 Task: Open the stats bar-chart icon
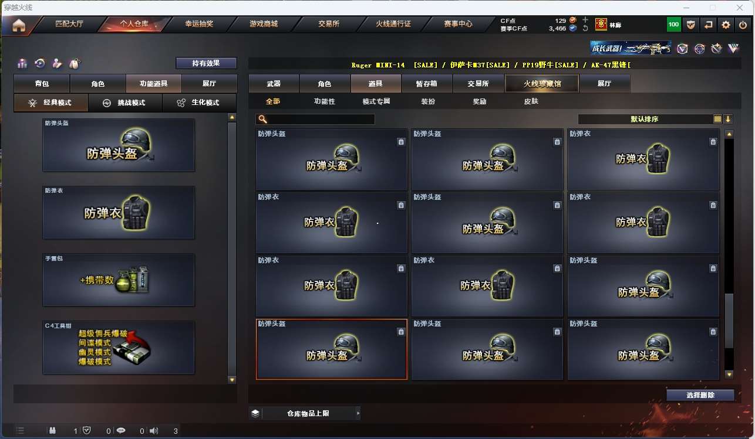click(x=22, y=63)
